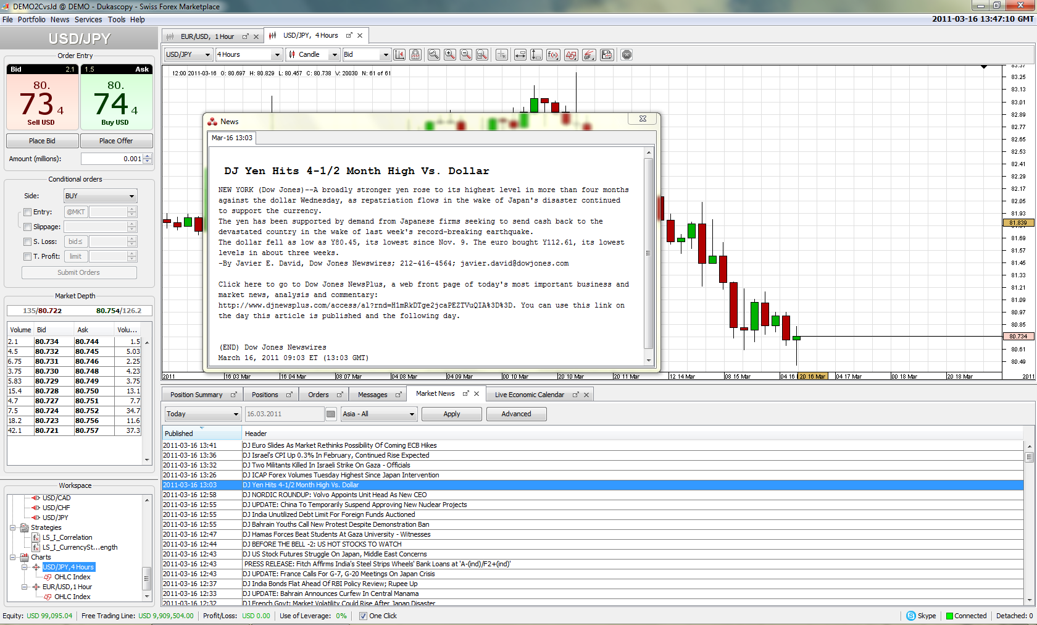1037x625 pixels.
Task: Select the LS_I_Correlation strategy in Workspace
Action: pyautogui.click(x=67, y=537)
